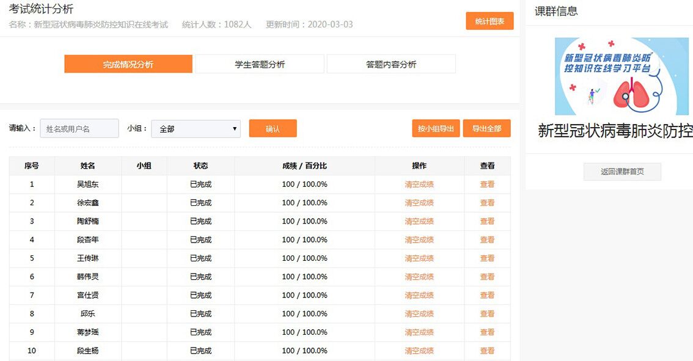Click the 导出全部 export all button
The height and width of the screenshot is (361, 693).
pyautogui.click(x=486, y=129)
